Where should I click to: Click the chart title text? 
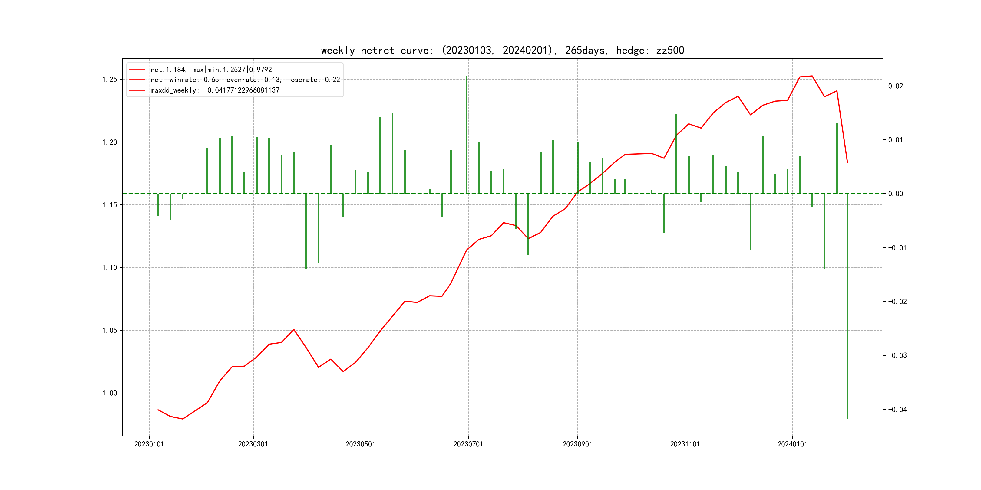tap(502, 51)
